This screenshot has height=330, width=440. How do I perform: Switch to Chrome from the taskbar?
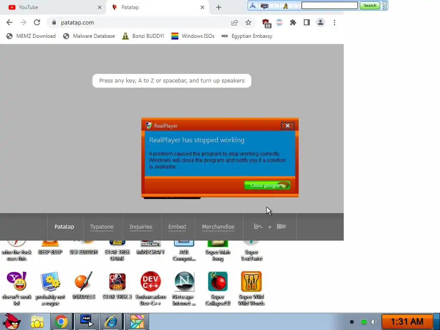(61, 321)
